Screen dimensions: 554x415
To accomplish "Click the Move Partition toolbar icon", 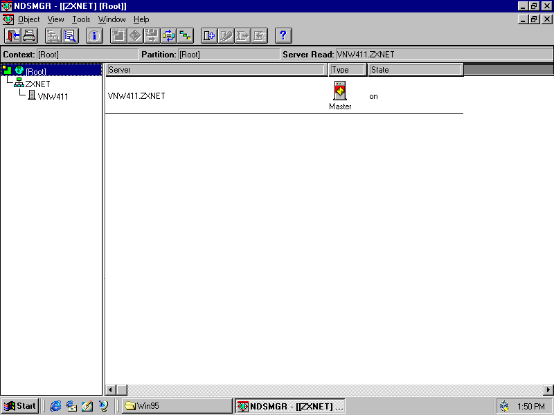I will tap(152, 36).
